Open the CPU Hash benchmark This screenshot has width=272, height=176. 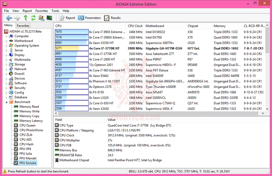[26, 144]
